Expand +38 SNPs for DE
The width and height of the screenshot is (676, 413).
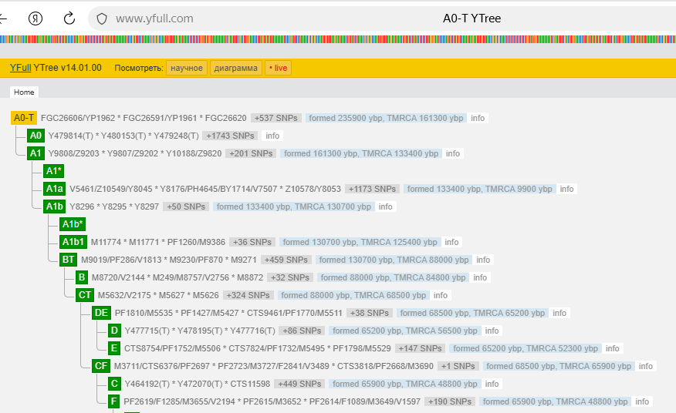370,313
